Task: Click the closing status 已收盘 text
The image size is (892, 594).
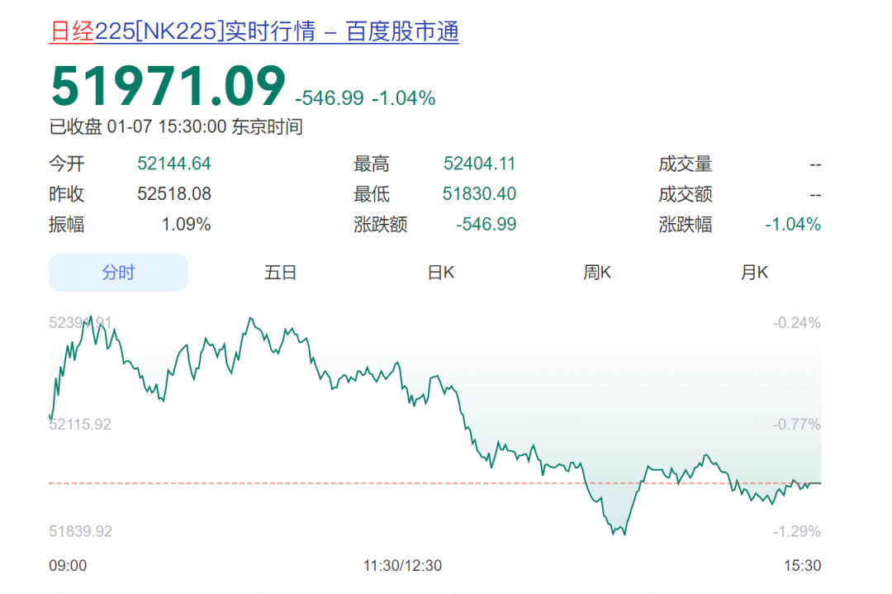Action: pos(76,127)
